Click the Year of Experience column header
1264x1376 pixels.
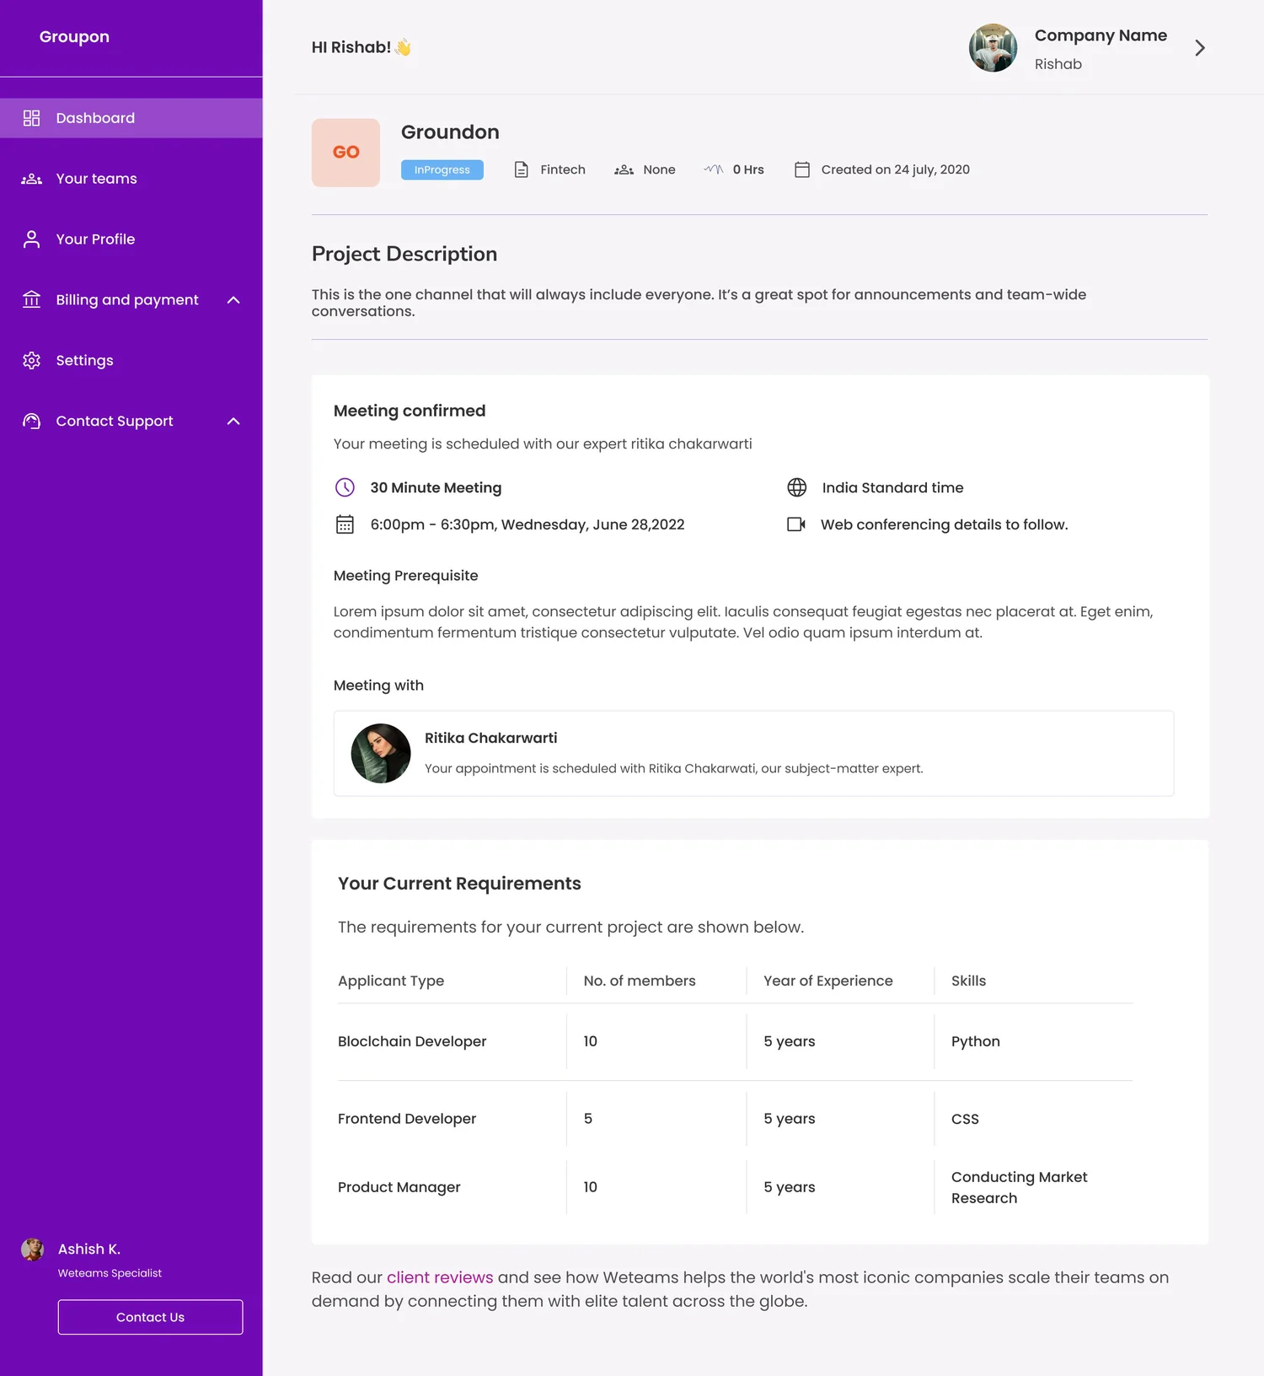[828, 981]
